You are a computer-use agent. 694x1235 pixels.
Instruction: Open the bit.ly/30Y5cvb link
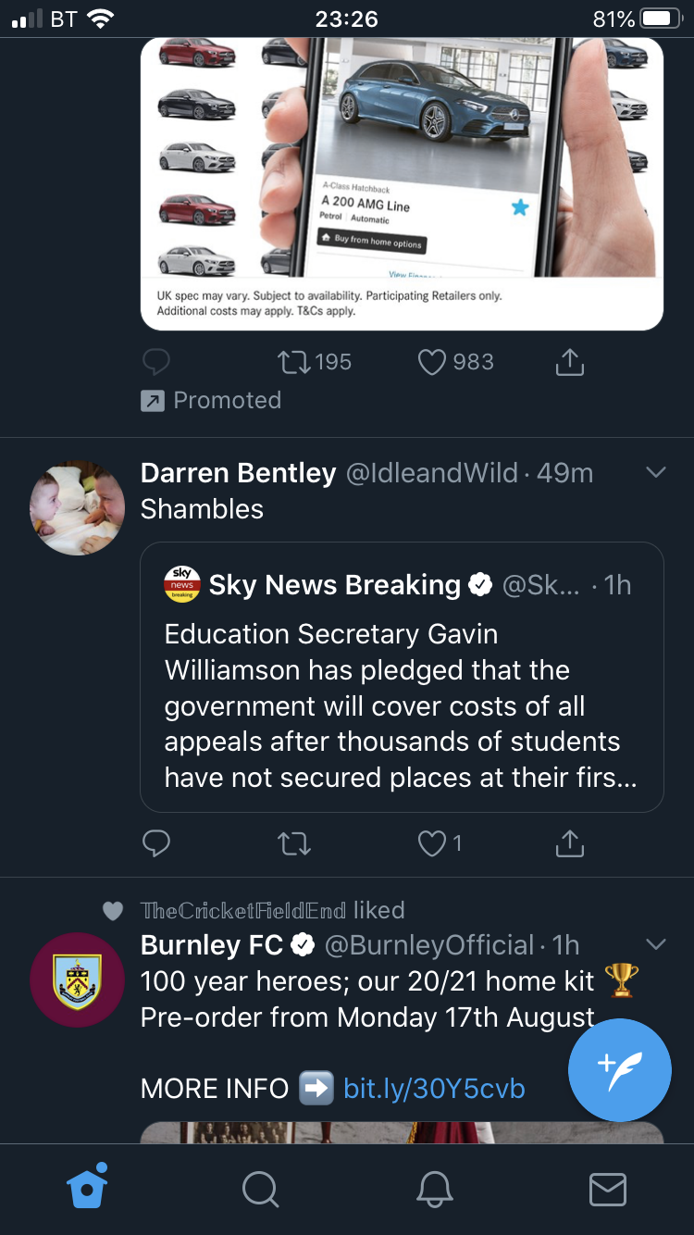433,1089
